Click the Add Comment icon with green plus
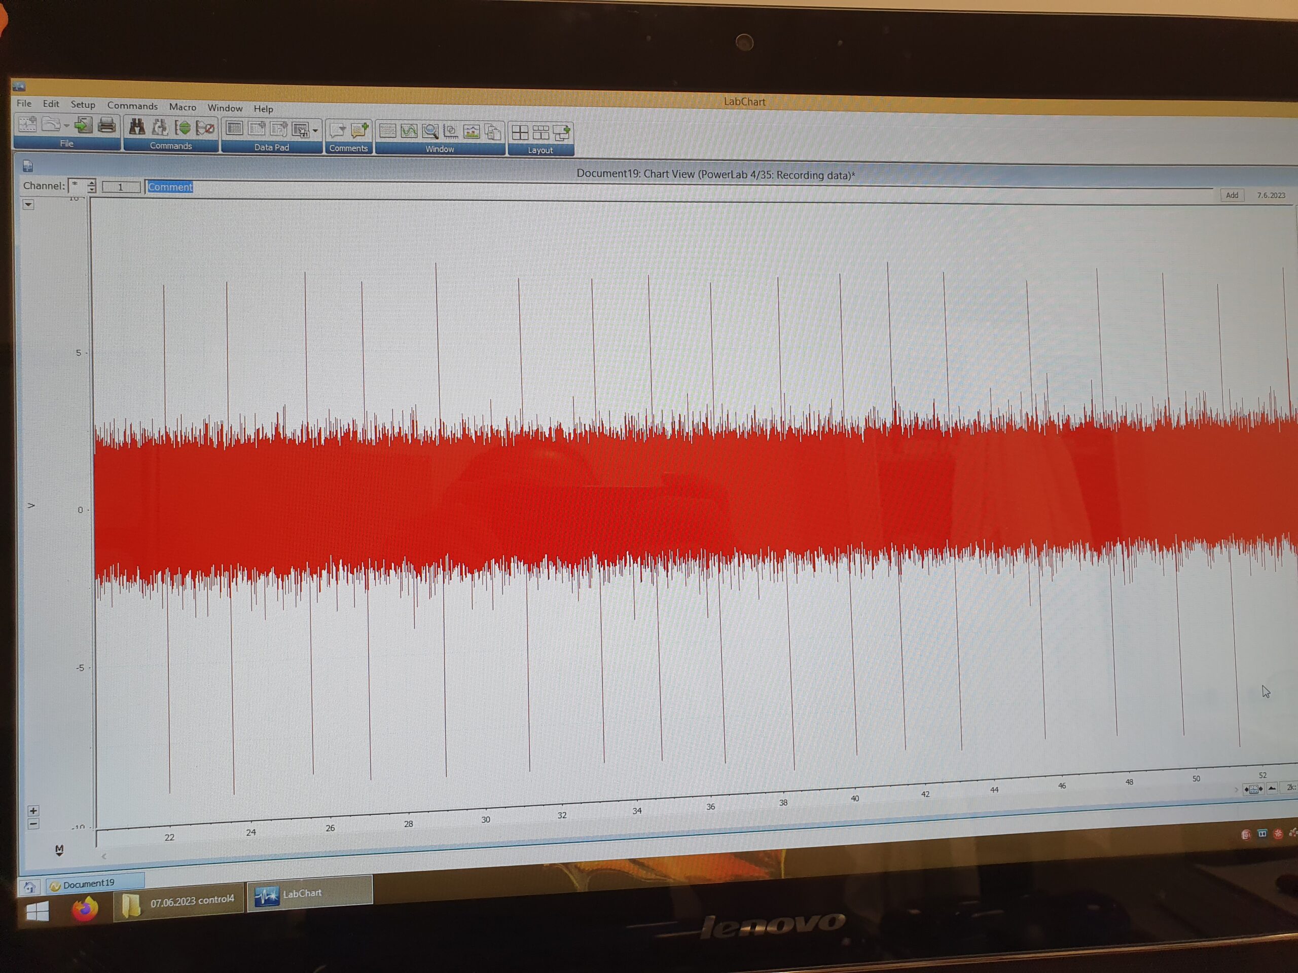The height and width of the screenshot is (973, 1298). (359, 130)
